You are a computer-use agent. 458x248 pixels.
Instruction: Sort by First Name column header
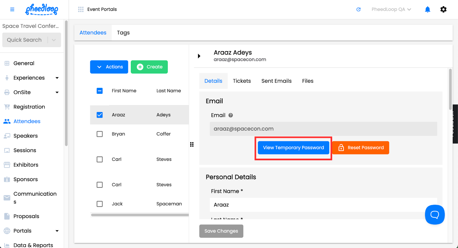tap(124, 91)
